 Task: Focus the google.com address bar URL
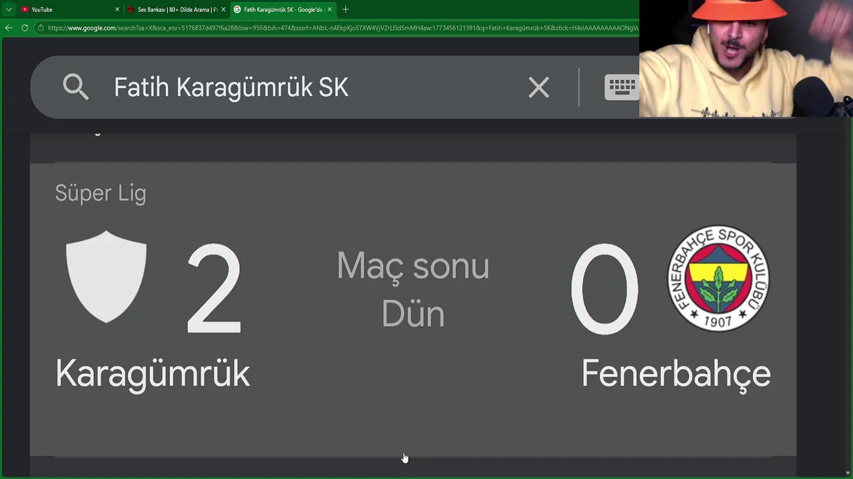(x=343, y=28)
